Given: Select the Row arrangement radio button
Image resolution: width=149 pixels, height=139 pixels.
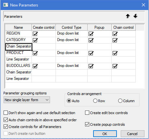Looking at the screenshot, I should tap(95, 101).
